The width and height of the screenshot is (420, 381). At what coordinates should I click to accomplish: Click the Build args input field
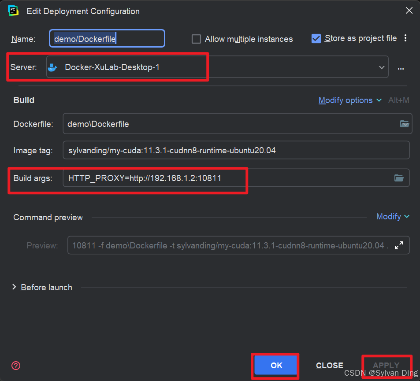click(x=236, y=178)
